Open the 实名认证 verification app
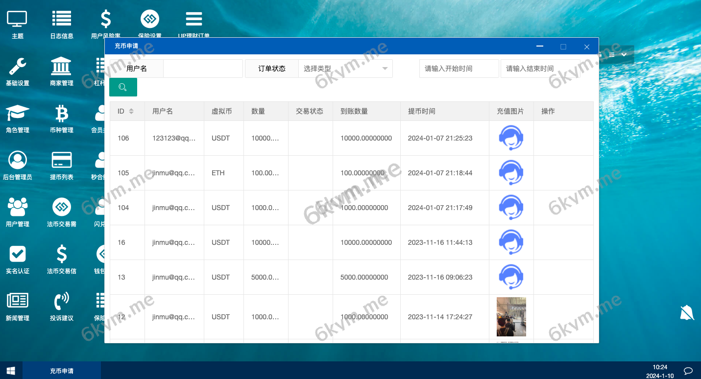This screenshot has height=379, width=701. click(x=17, y=254)
